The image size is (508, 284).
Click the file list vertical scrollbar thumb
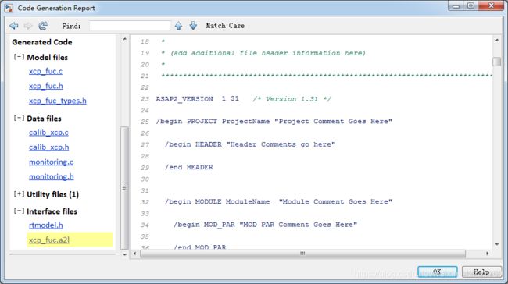pos(124,187)
